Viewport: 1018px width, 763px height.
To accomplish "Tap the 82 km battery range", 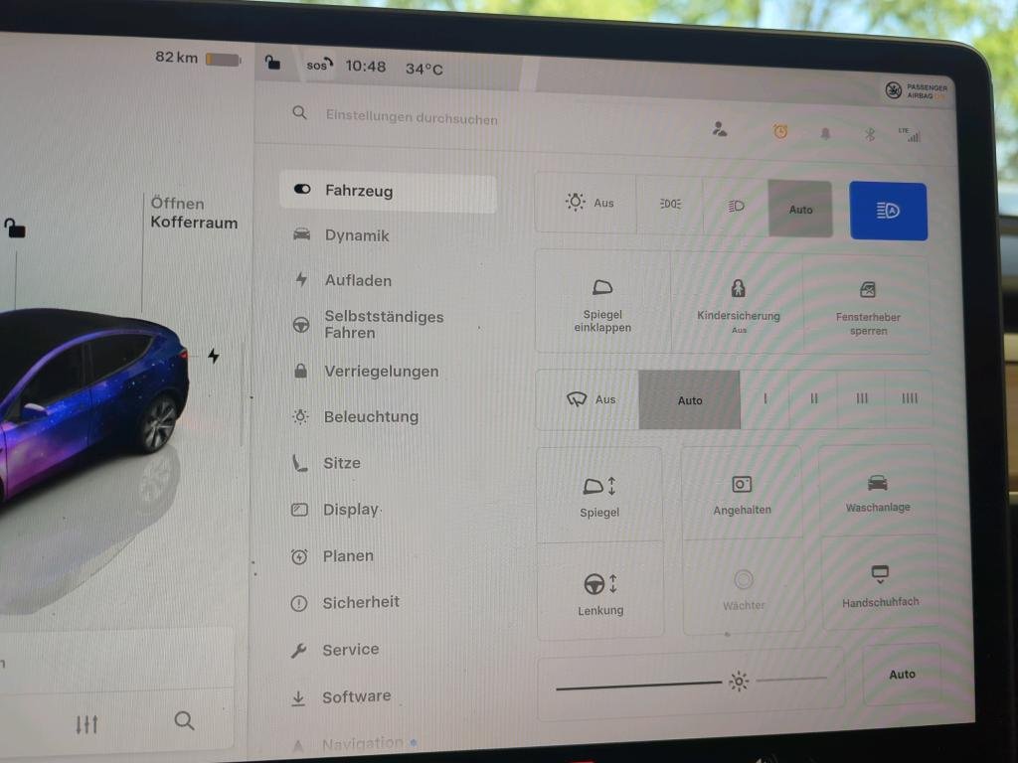I will (x=198, y=58).
